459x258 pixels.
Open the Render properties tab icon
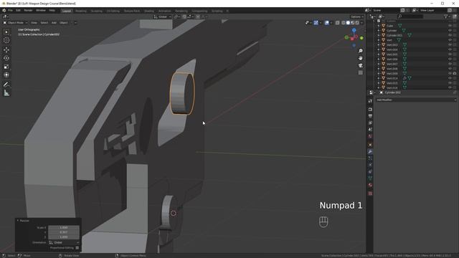click(370, 110)
